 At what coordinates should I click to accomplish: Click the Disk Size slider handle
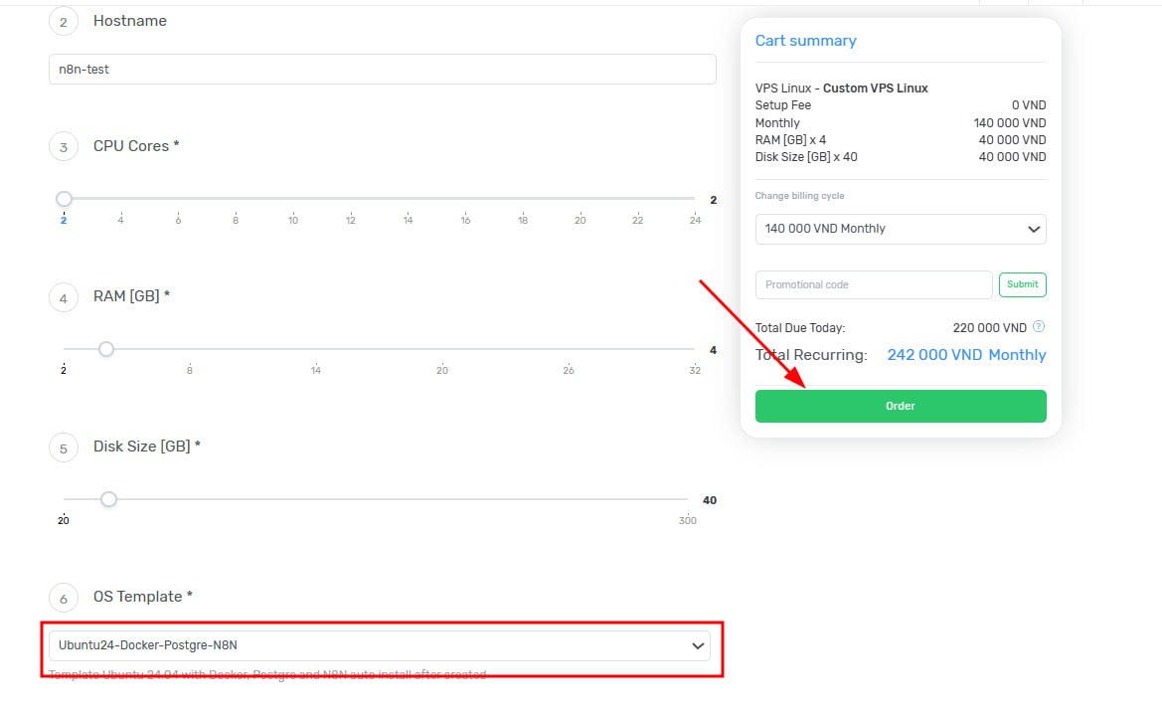click(109, 499)
